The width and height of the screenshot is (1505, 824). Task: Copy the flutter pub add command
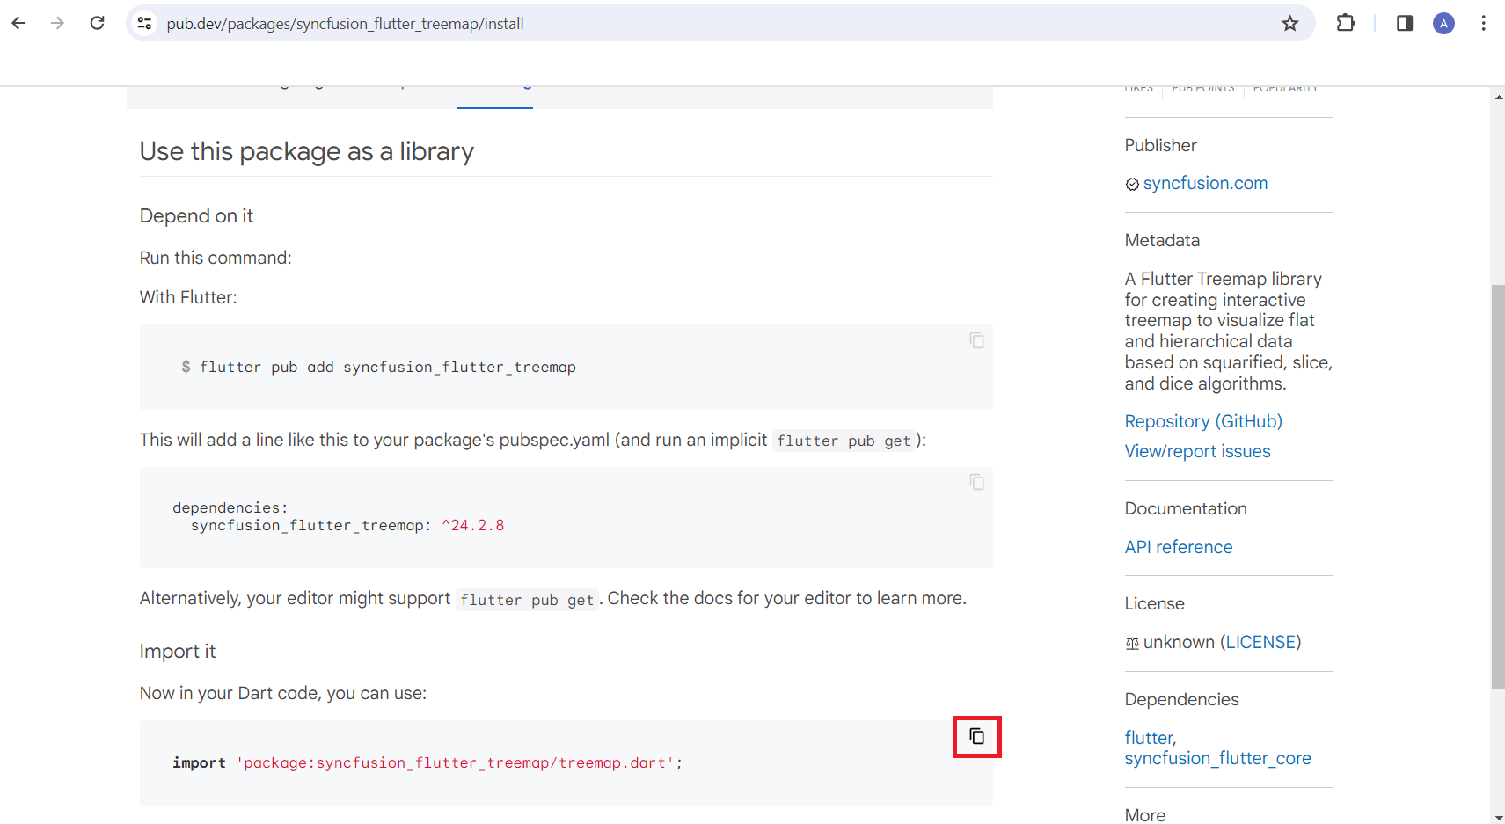coord(976,340)
